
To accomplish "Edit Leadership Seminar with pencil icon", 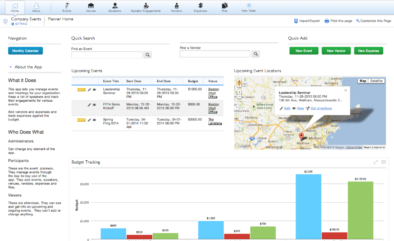I will pyautogui.click(x=89, y=90).
